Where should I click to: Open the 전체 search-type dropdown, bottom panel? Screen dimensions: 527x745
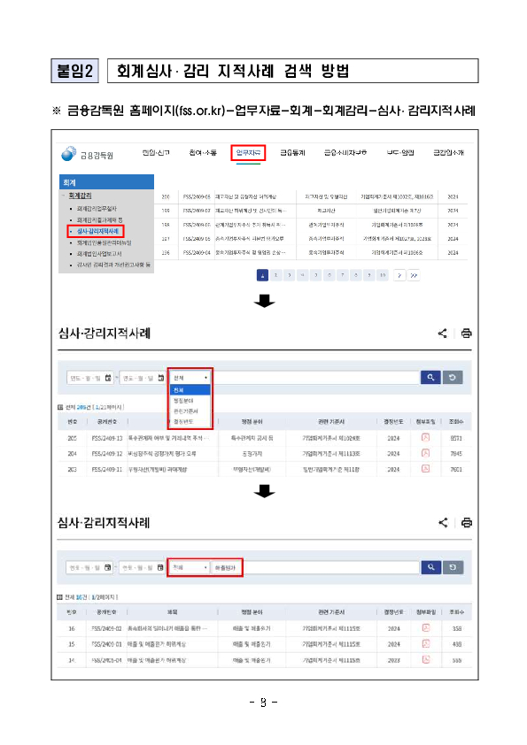coord(190,567)
